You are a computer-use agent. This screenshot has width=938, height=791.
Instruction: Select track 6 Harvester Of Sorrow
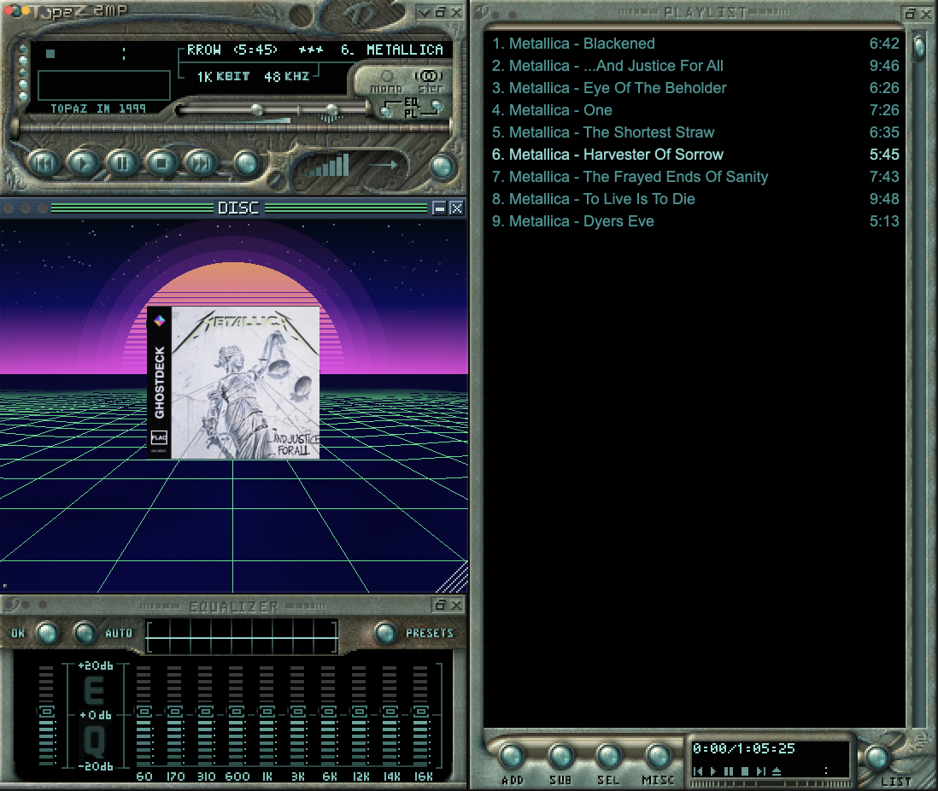click(695, 155)
